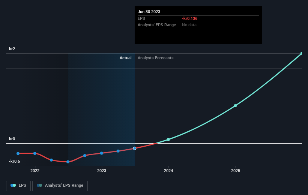This screenshot has width=308, height=195.
Task: Click the 2024 x-axis label
Action: point(168,171)
